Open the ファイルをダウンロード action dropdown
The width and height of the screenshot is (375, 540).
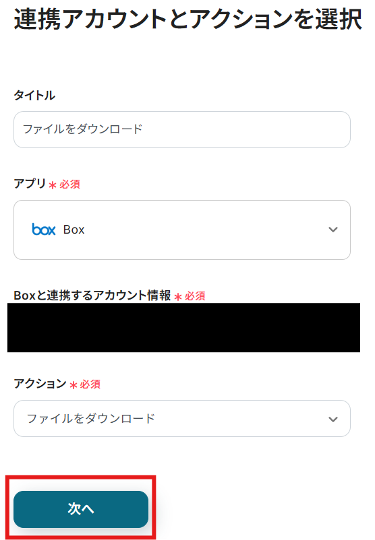pos(182,418)
